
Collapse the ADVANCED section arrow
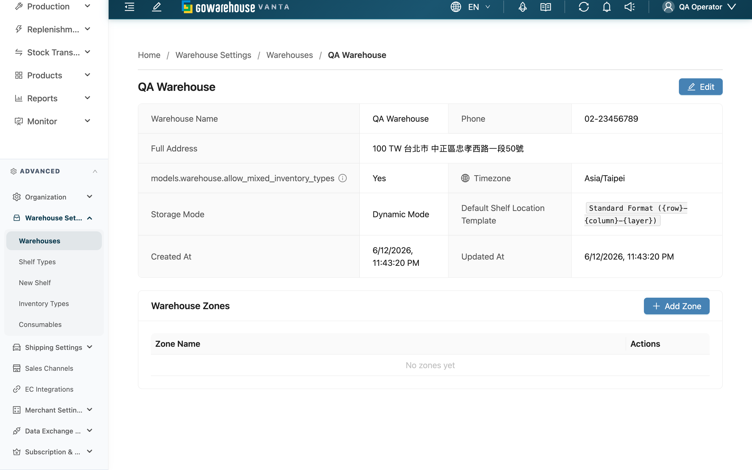(95, 171)
